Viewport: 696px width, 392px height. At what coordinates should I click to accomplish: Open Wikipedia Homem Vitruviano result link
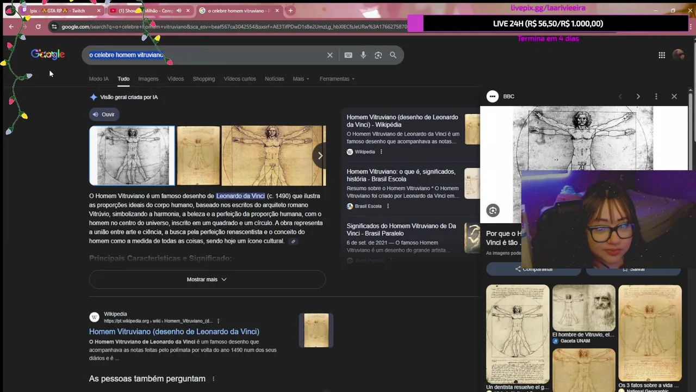tap(174, 332)
